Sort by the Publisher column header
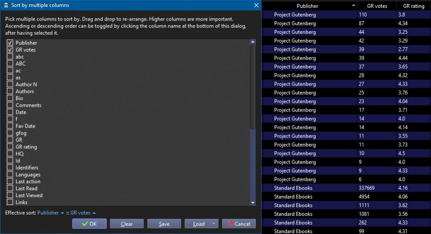 tap(310, 6)
